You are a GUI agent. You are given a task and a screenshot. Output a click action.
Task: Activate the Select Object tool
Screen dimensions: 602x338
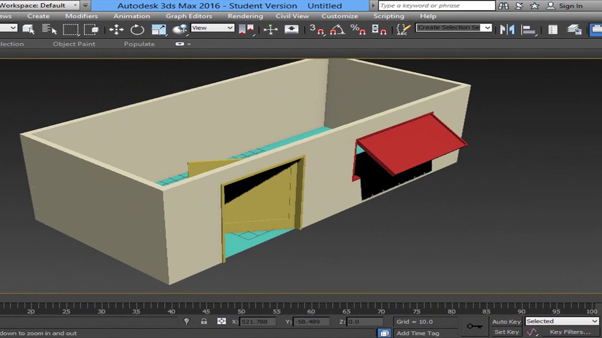pos(29,29)
